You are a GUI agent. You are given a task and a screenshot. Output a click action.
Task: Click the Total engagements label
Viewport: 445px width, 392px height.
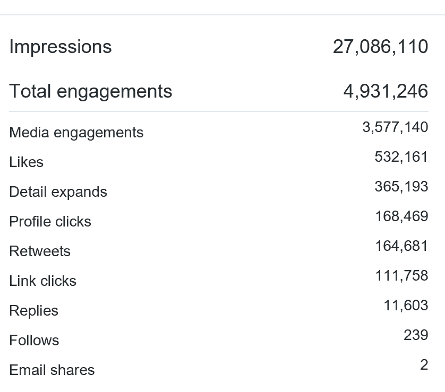coord(91,91)
